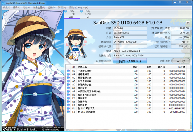This screenshot has height=132, width=193.
Task: Click the interface field Serial ATA
Action: pyautogui.click(x=130, y=37)
